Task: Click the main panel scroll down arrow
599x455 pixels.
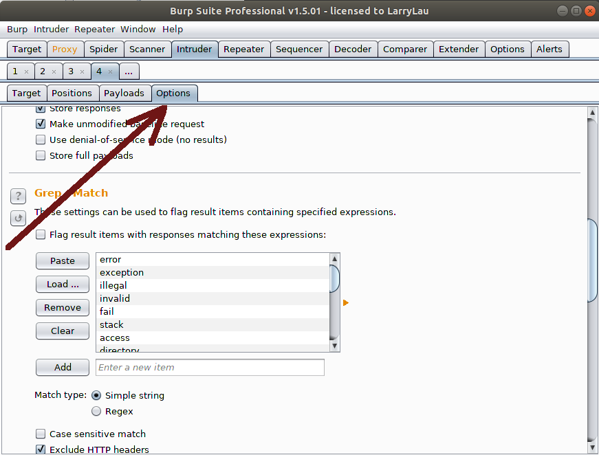Action: click(593, 447)
